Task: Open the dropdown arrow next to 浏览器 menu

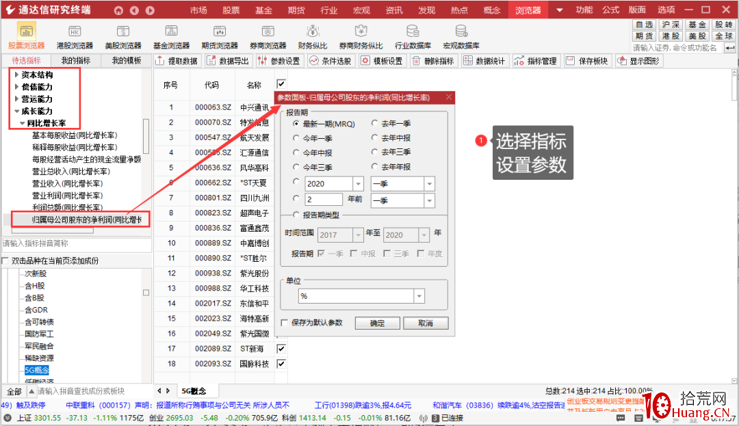Action: click(560, 10)
